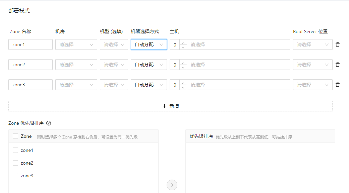Image resolution: width=349 pixels, height=193 pixels.
Task: Open 自动分配 selection mode dropdown for zone3
Action: point(149,85)
